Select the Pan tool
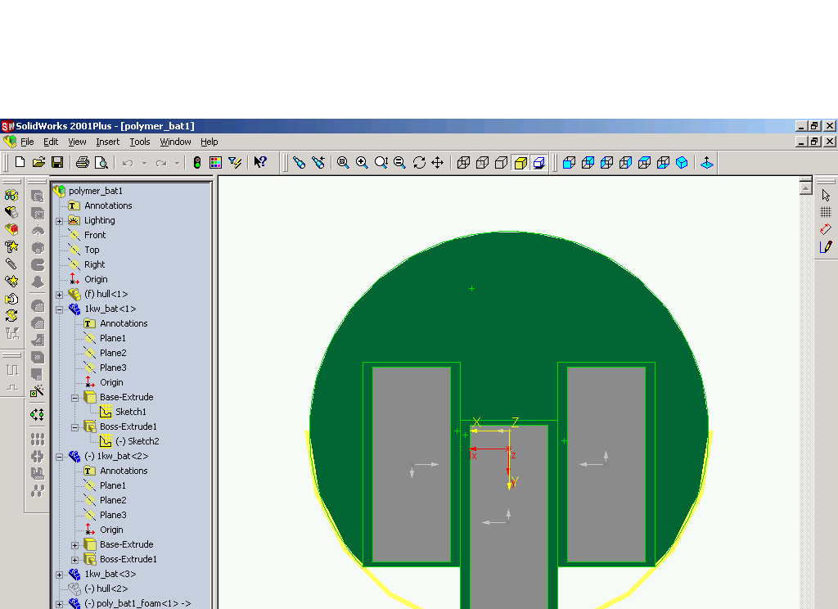 click(438, 163)
